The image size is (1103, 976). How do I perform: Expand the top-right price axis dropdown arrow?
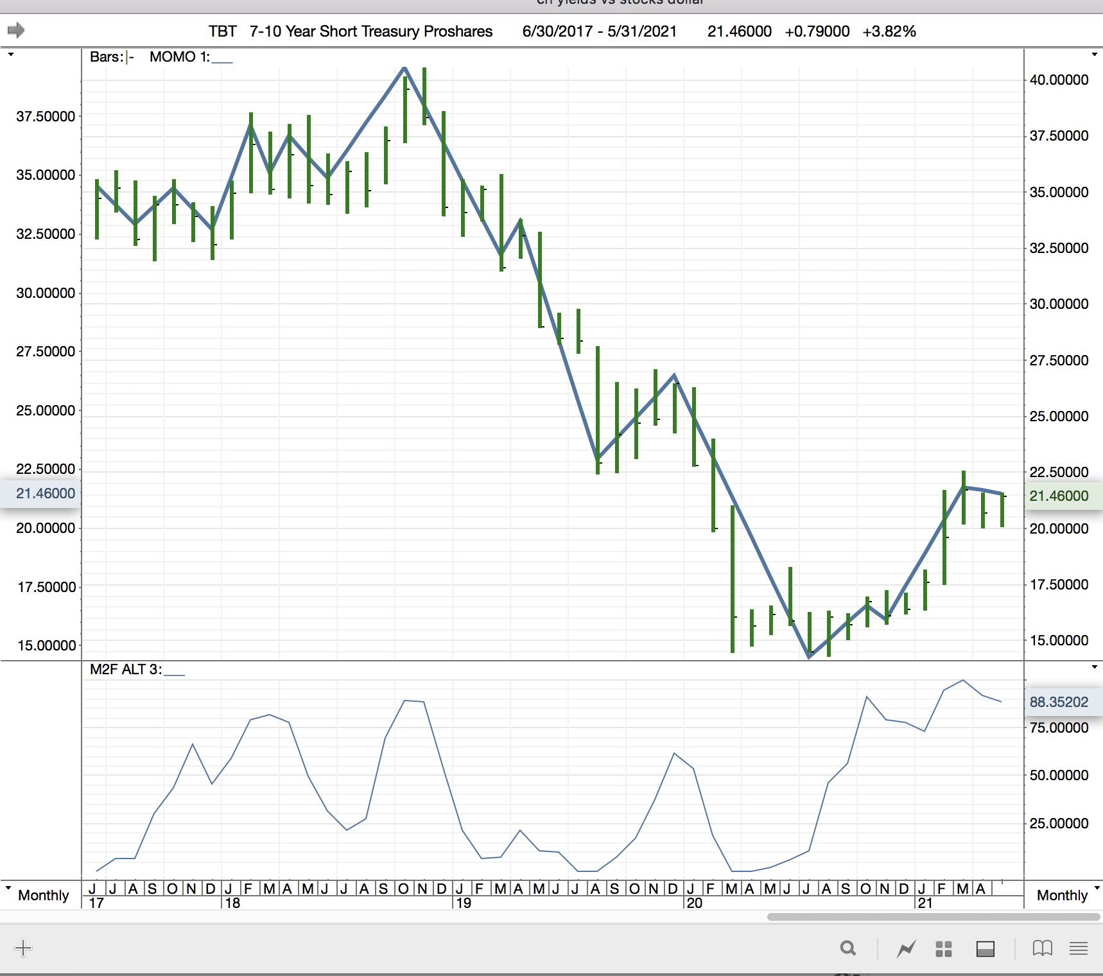[1095, 55]
